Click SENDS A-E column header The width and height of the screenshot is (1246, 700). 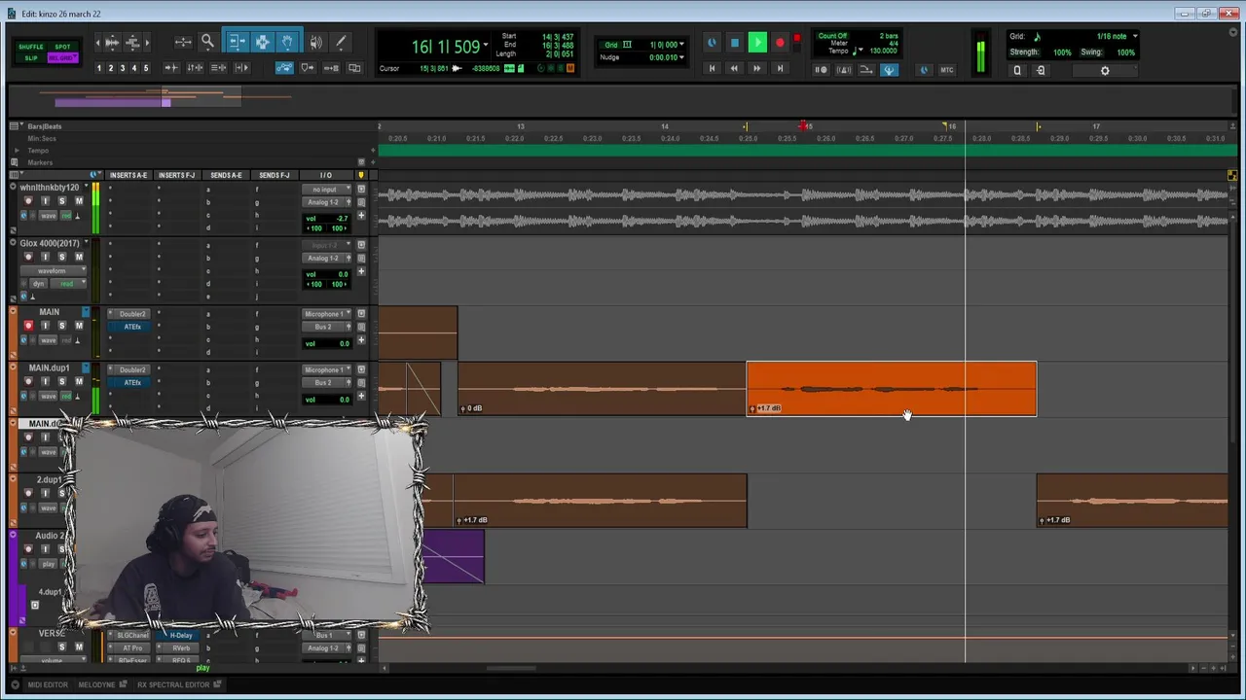click(x=226, y=175)
